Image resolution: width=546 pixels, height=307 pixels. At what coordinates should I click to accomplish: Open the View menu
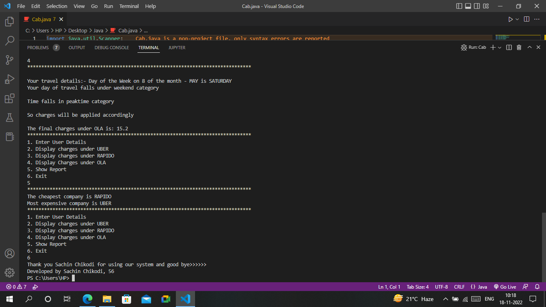click(79, 6)
